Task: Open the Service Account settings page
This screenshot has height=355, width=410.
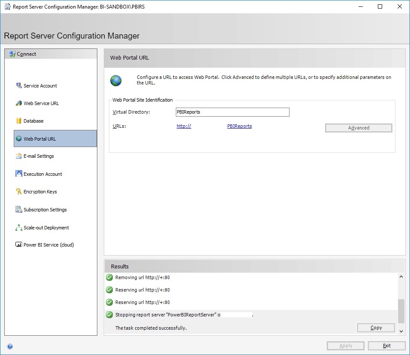Action: click(x=39, y=86)
